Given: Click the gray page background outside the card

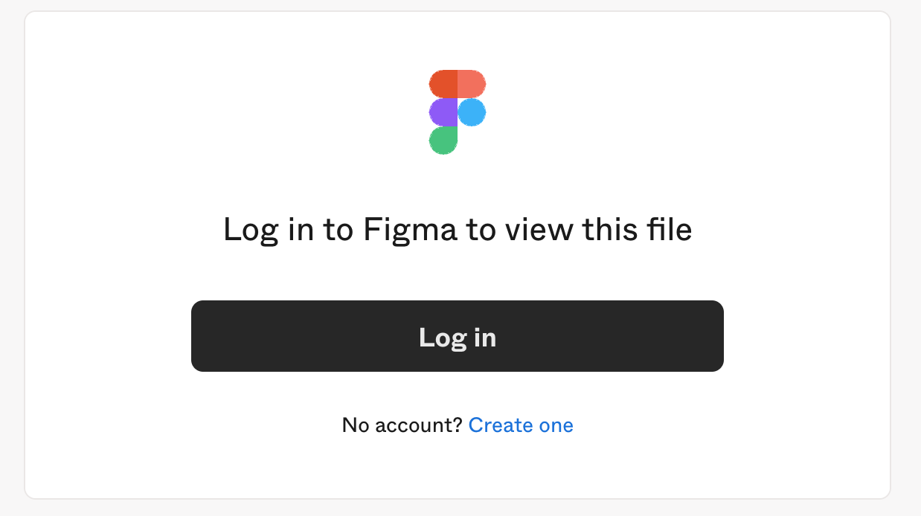Looking at the screenshot, I should pos(11,260).
